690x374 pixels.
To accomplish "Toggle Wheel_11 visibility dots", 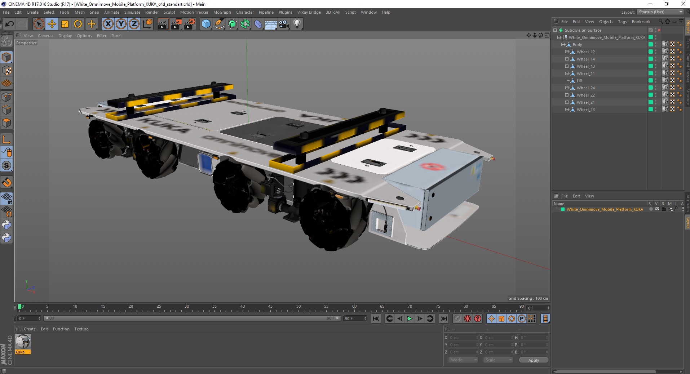I will [656, 73].
